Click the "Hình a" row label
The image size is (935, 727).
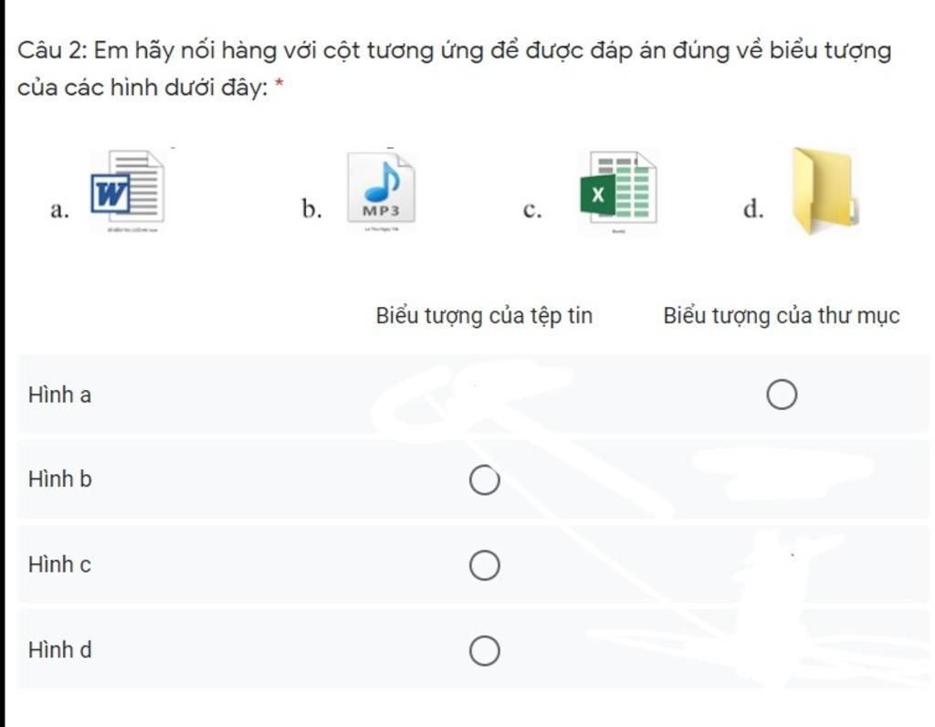[x=59, y=395]
